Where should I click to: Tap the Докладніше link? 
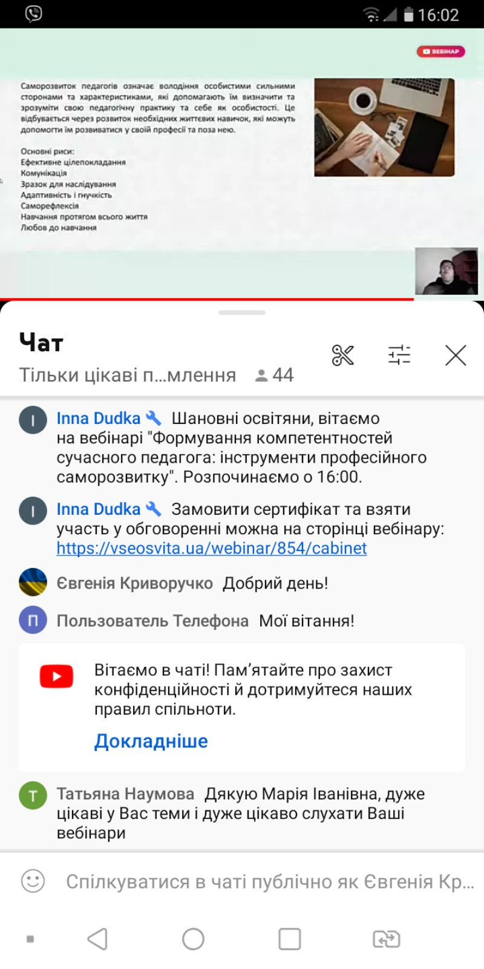click(151, 741)
